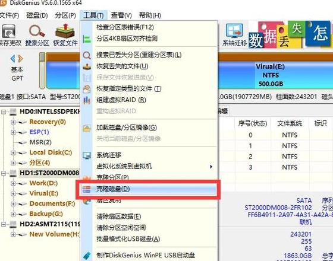
Task: Select New Volume(H:) in the disk tree
Action: 54,234
